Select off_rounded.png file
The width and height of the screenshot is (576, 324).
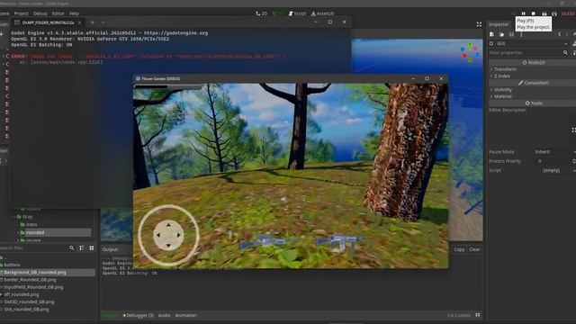pyautogui.click(x=21, y=294)
